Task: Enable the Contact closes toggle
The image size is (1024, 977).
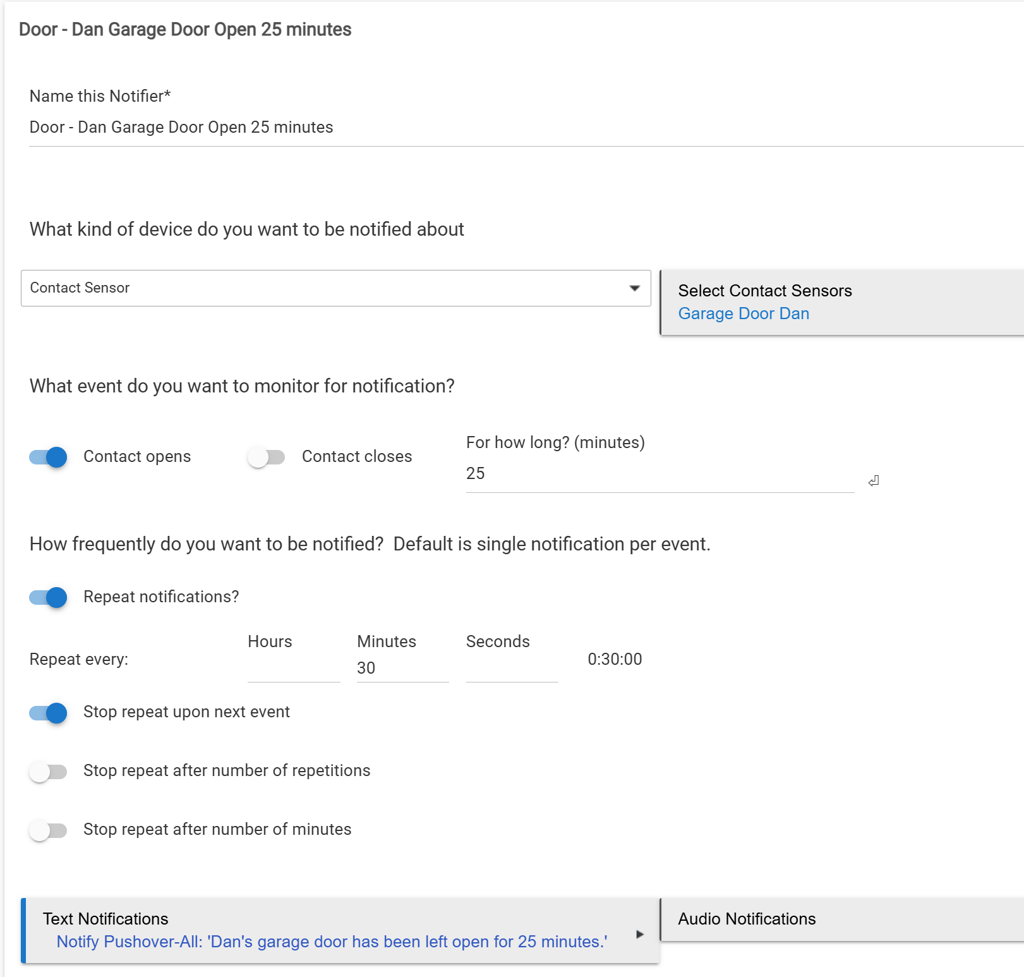Action: [x=266, y=457]
